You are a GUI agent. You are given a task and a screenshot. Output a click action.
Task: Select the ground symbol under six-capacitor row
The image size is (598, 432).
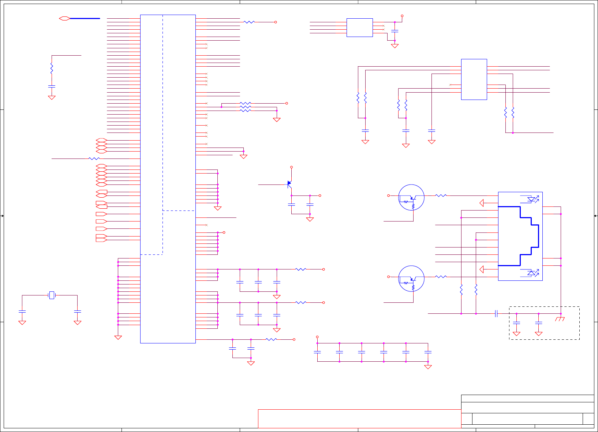[428, 367]
